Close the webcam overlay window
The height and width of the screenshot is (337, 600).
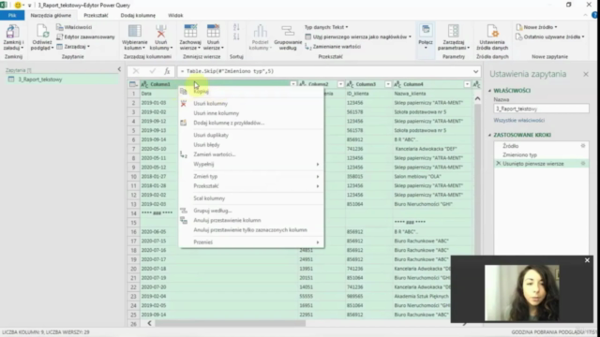coord(587,260)
